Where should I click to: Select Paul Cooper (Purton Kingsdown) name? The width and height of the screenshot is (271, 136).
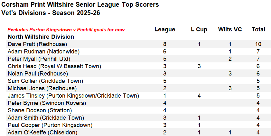tap(50, 125)
